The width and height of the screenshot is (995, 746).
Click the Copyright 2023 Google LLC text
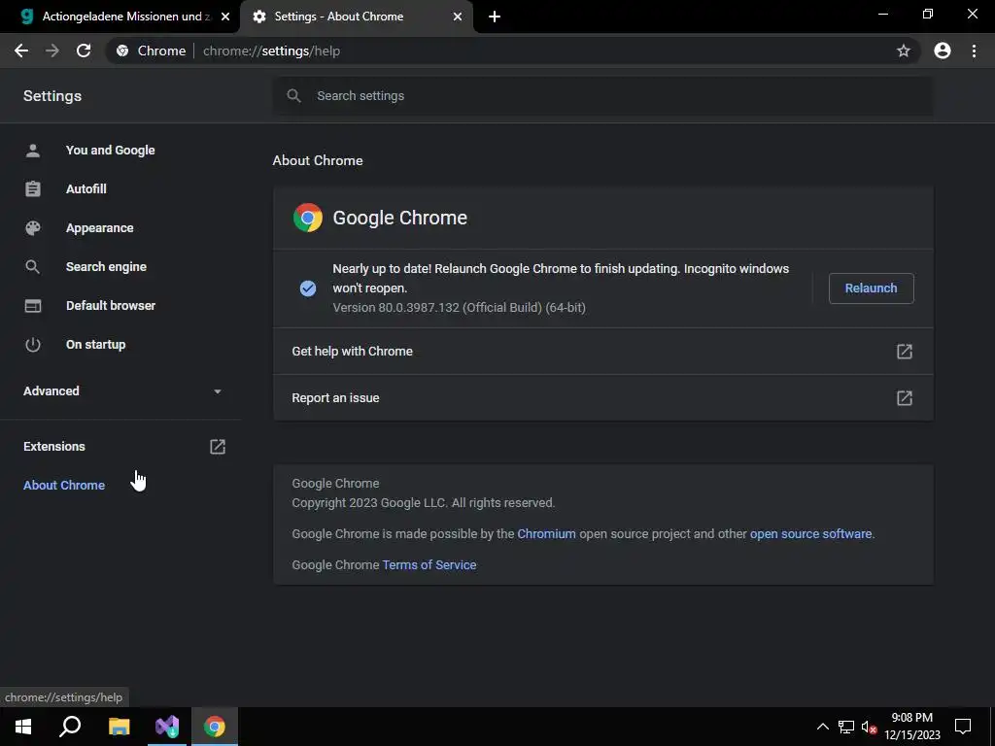[424, 503]
